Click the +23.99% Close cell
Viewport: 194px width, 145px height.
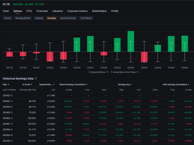(154, 107)
